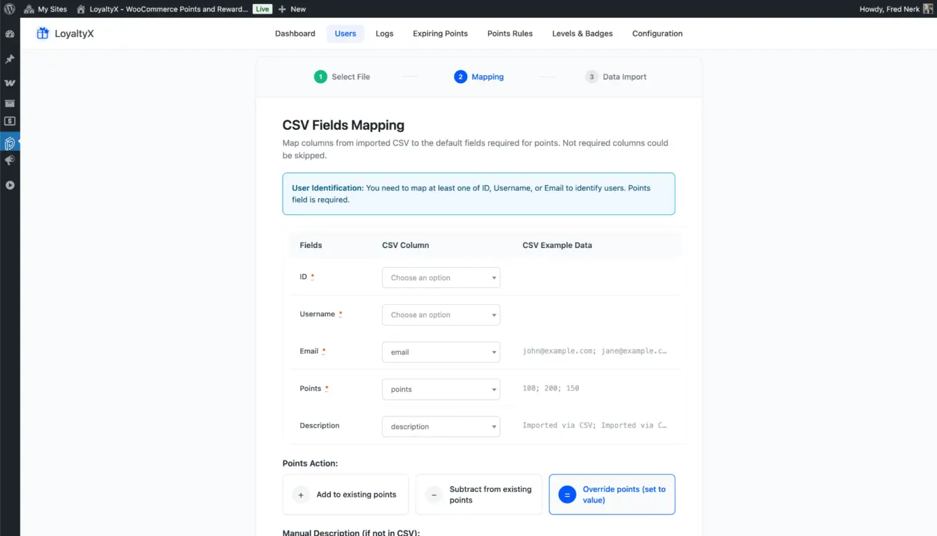Screen dimensions: 937x536
Task: Open the Expiring Points tab
Action: tap(440, 33)
